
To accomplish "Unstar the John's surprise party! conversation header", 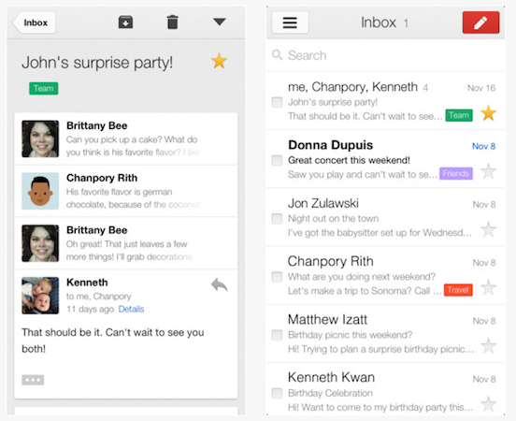I will 219,61.
